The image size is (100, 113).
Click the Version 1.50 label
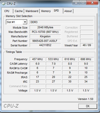[x=85, y=99]
